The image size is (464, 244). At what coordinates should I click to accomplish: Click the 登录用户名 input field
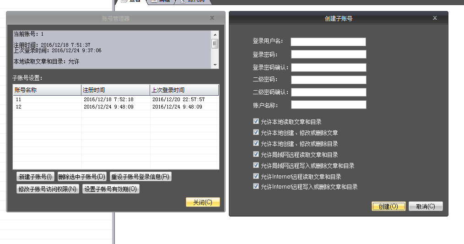pos(328,42)
